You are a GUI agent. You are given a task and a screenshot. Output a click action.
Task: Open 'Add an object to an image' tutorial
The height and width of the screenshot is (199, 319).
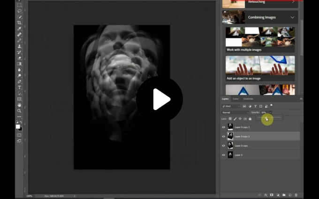pyautogui.click(x=260, y=68)
